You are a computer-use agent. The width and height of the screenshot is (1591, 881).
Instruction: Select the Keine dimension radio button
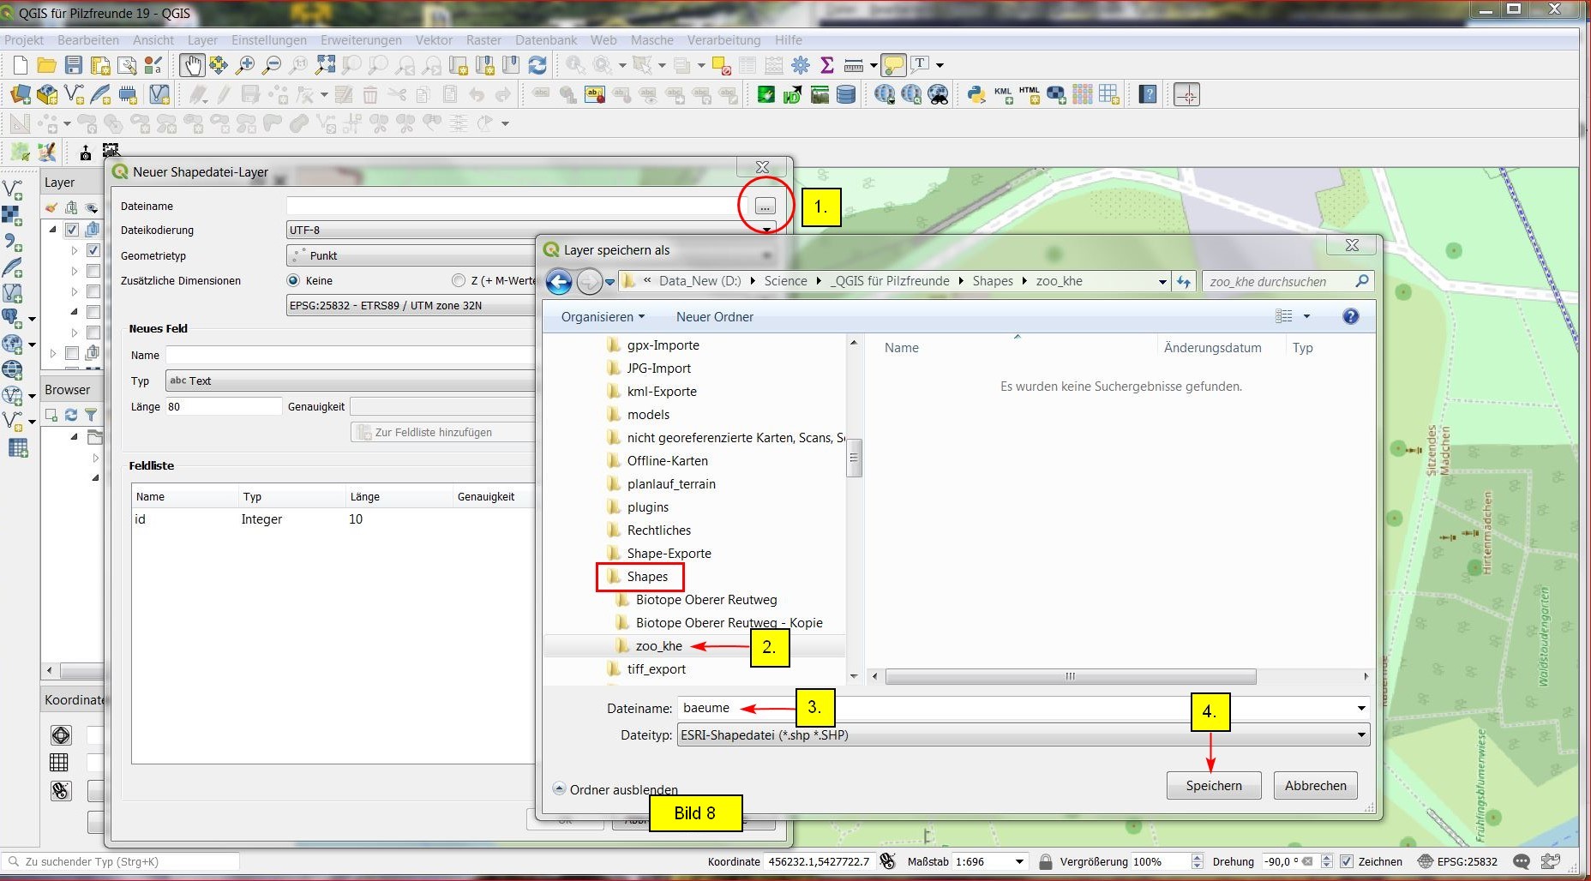294,280
